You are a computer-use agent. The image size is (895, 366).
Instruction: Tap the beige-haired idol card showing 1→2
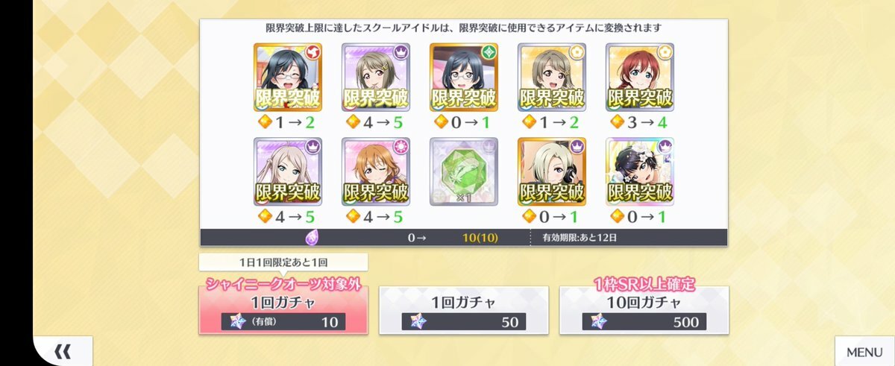[x=552, y=77]
